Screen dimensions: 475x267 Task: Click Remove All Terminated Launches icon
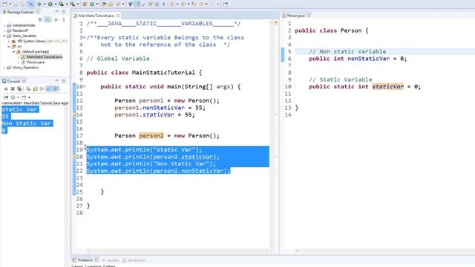pyautogui.click(x=19, y=89)
